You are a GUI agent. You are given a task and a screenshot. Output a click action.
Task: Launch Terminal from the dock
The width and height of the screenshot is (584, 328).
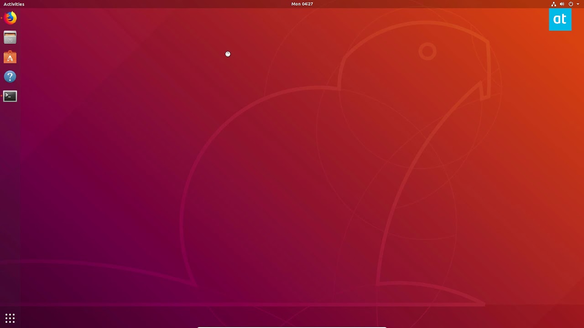(x=10, y=96)
